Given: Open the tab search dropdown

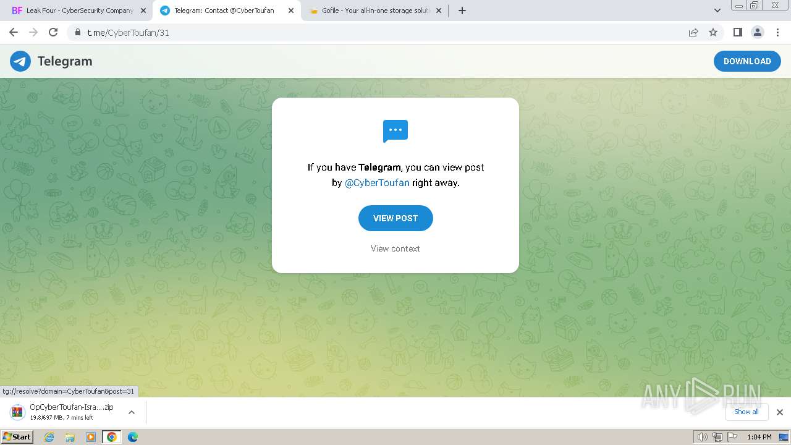Looking at the screenshot, I should (x=717, y=11).
